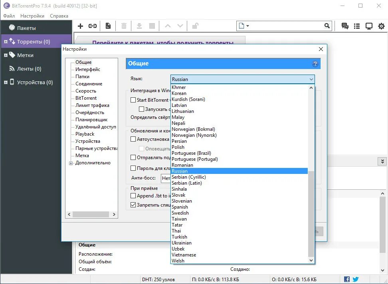
Task: Click settings tree horizontal scrollbar right arrow
Action: tap(114, 214)
